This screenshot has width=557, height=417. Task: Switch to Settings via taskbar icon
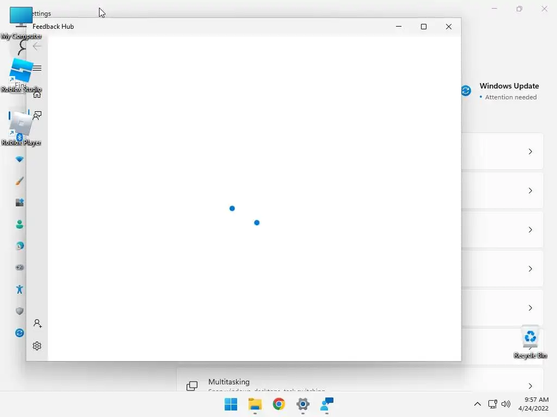[x=303, y=404]
